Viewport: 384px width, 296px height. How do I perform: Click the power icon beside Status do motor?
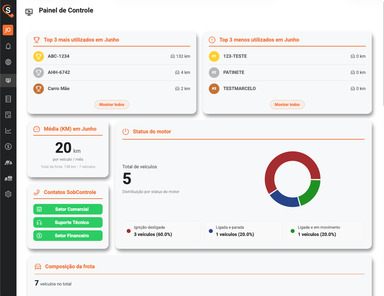[x=126, y=132]
